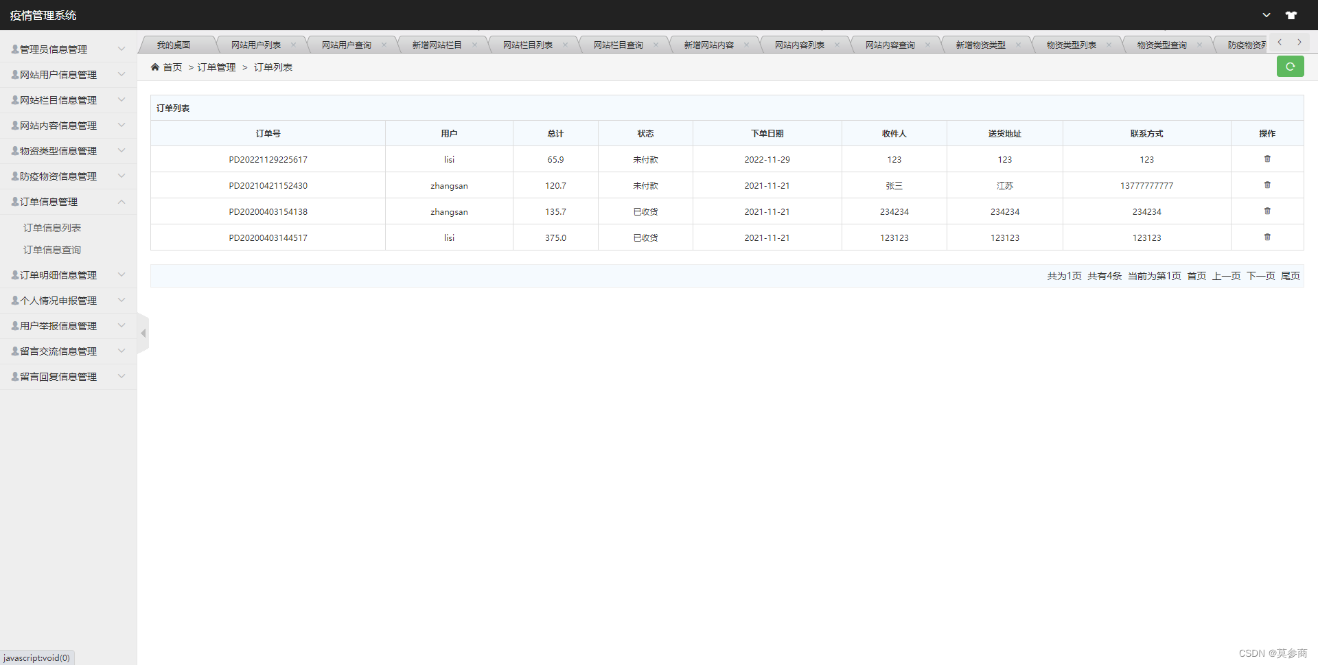Screen dimensions: 1318x665
Task: Click the home icon in breadcrumb
Action: coord(155,67)
